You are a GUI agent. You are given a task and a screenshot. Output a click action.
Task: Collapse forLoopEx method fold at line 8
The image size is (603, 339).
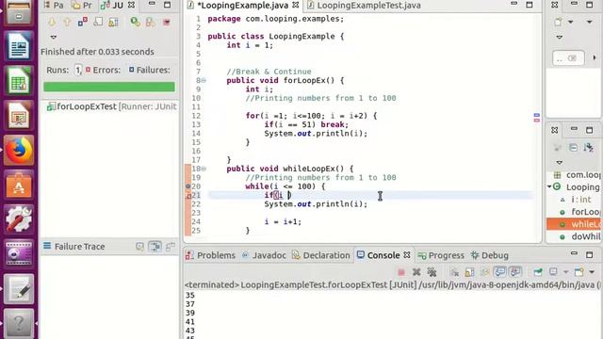pyautogui.click(x=204, y=80)
